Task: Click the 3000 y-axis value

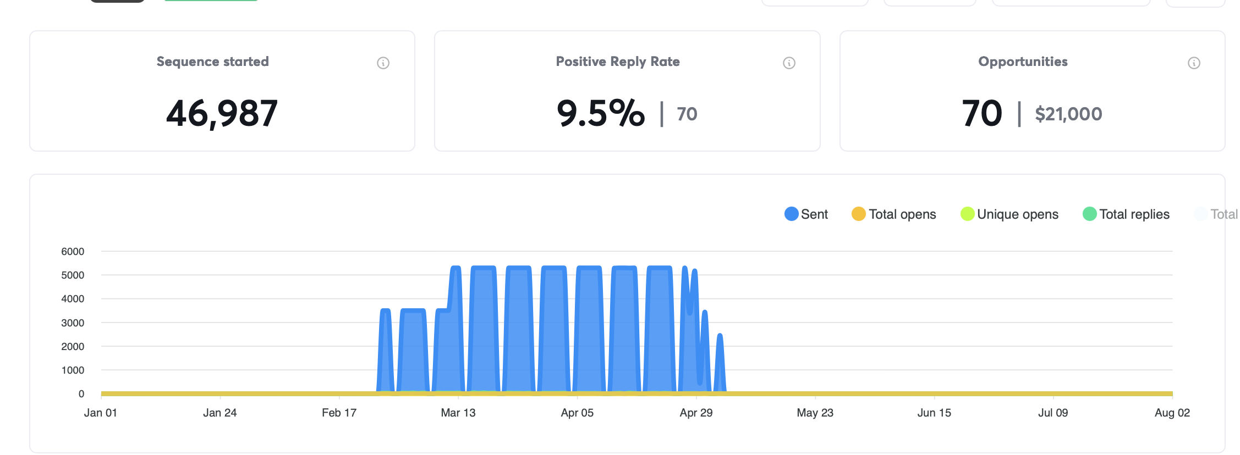Action: pos(73,323)
